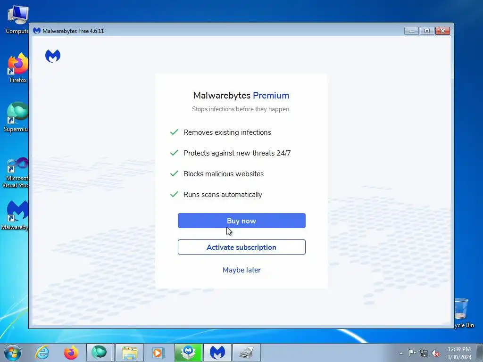Click the checkmark beside Blocks malicious websites
483x362 pixels.
174,173
